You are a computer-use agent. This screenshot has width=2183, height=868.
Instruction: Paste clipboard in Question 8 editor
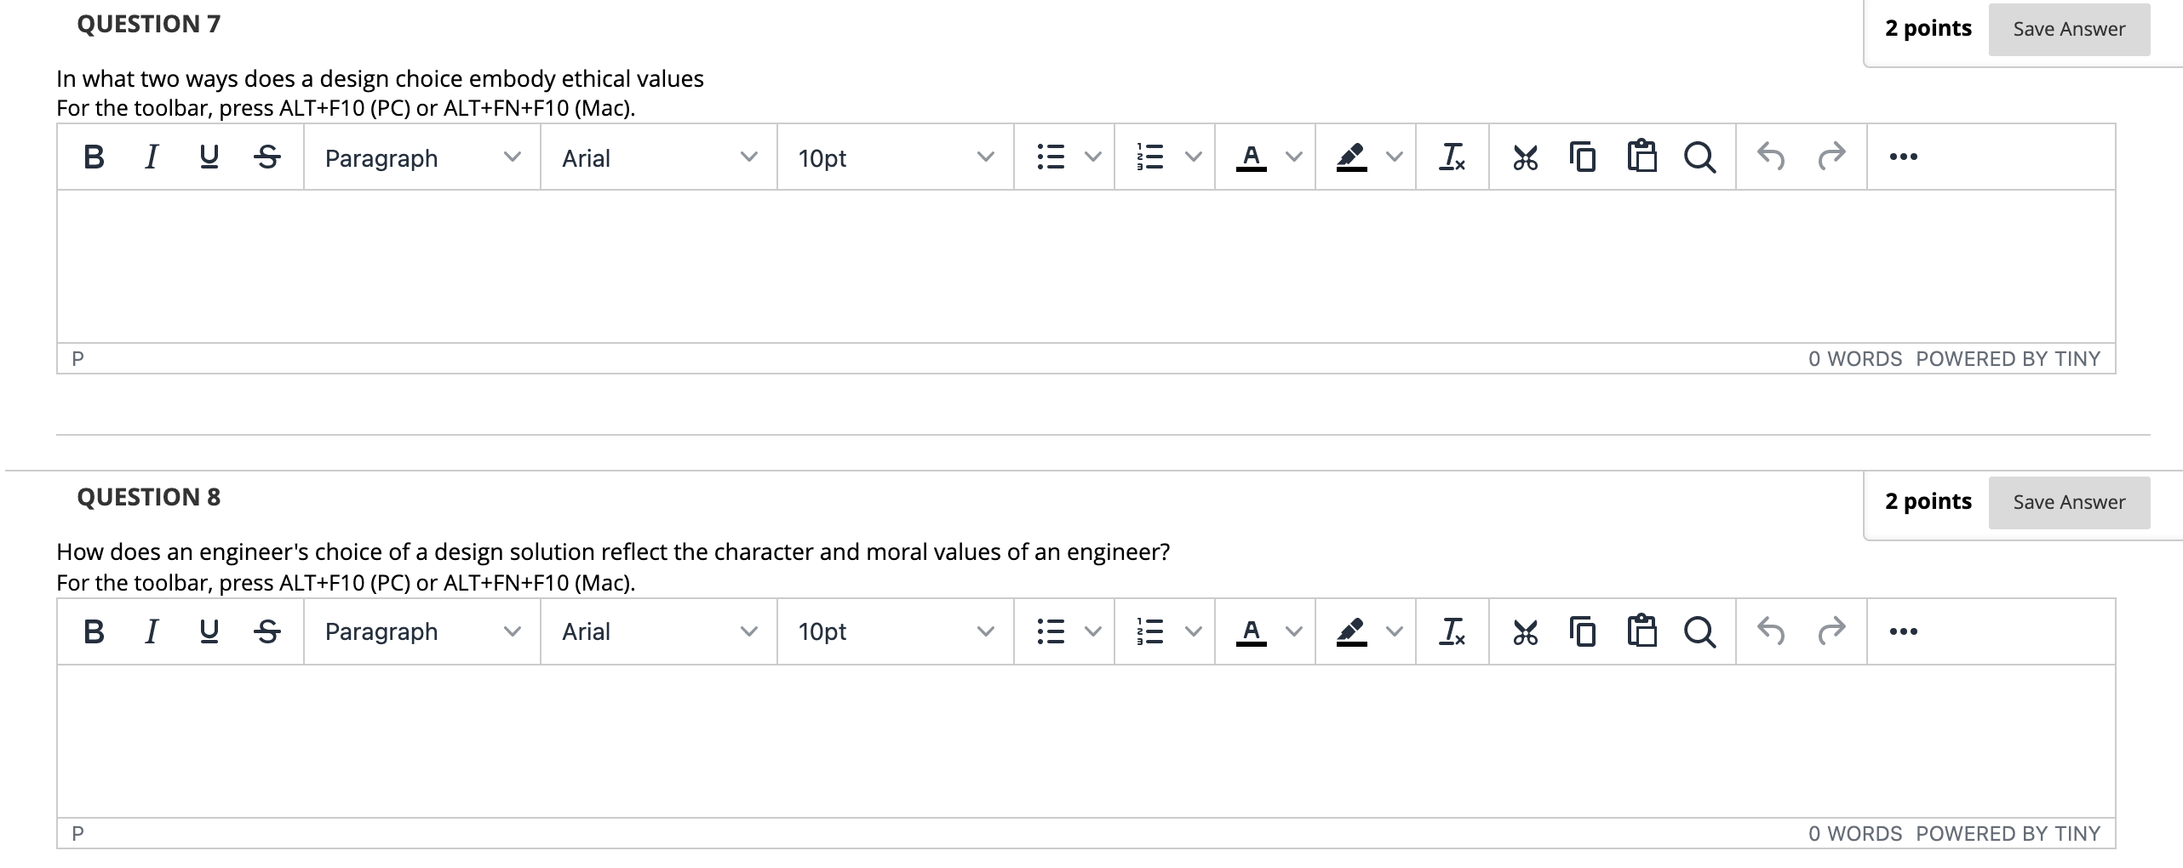click(1642, 631)
